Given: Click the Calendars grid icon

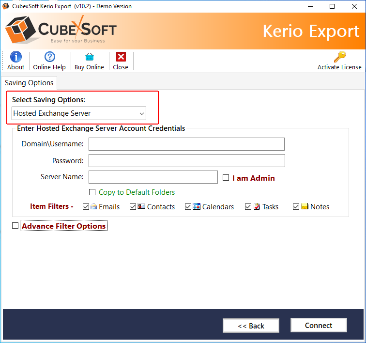Looking at the screenshot, I should [x=197, y=206].
